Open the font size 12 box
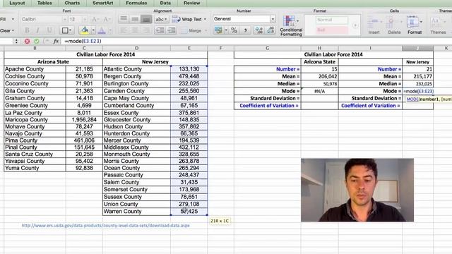Screen dimensions: 452x254 point(77,19)
